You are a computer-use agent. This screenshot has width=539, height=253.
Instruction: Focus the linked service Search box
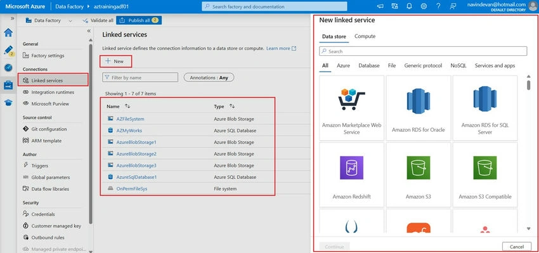pyautogui.click(x=423, y=51)
